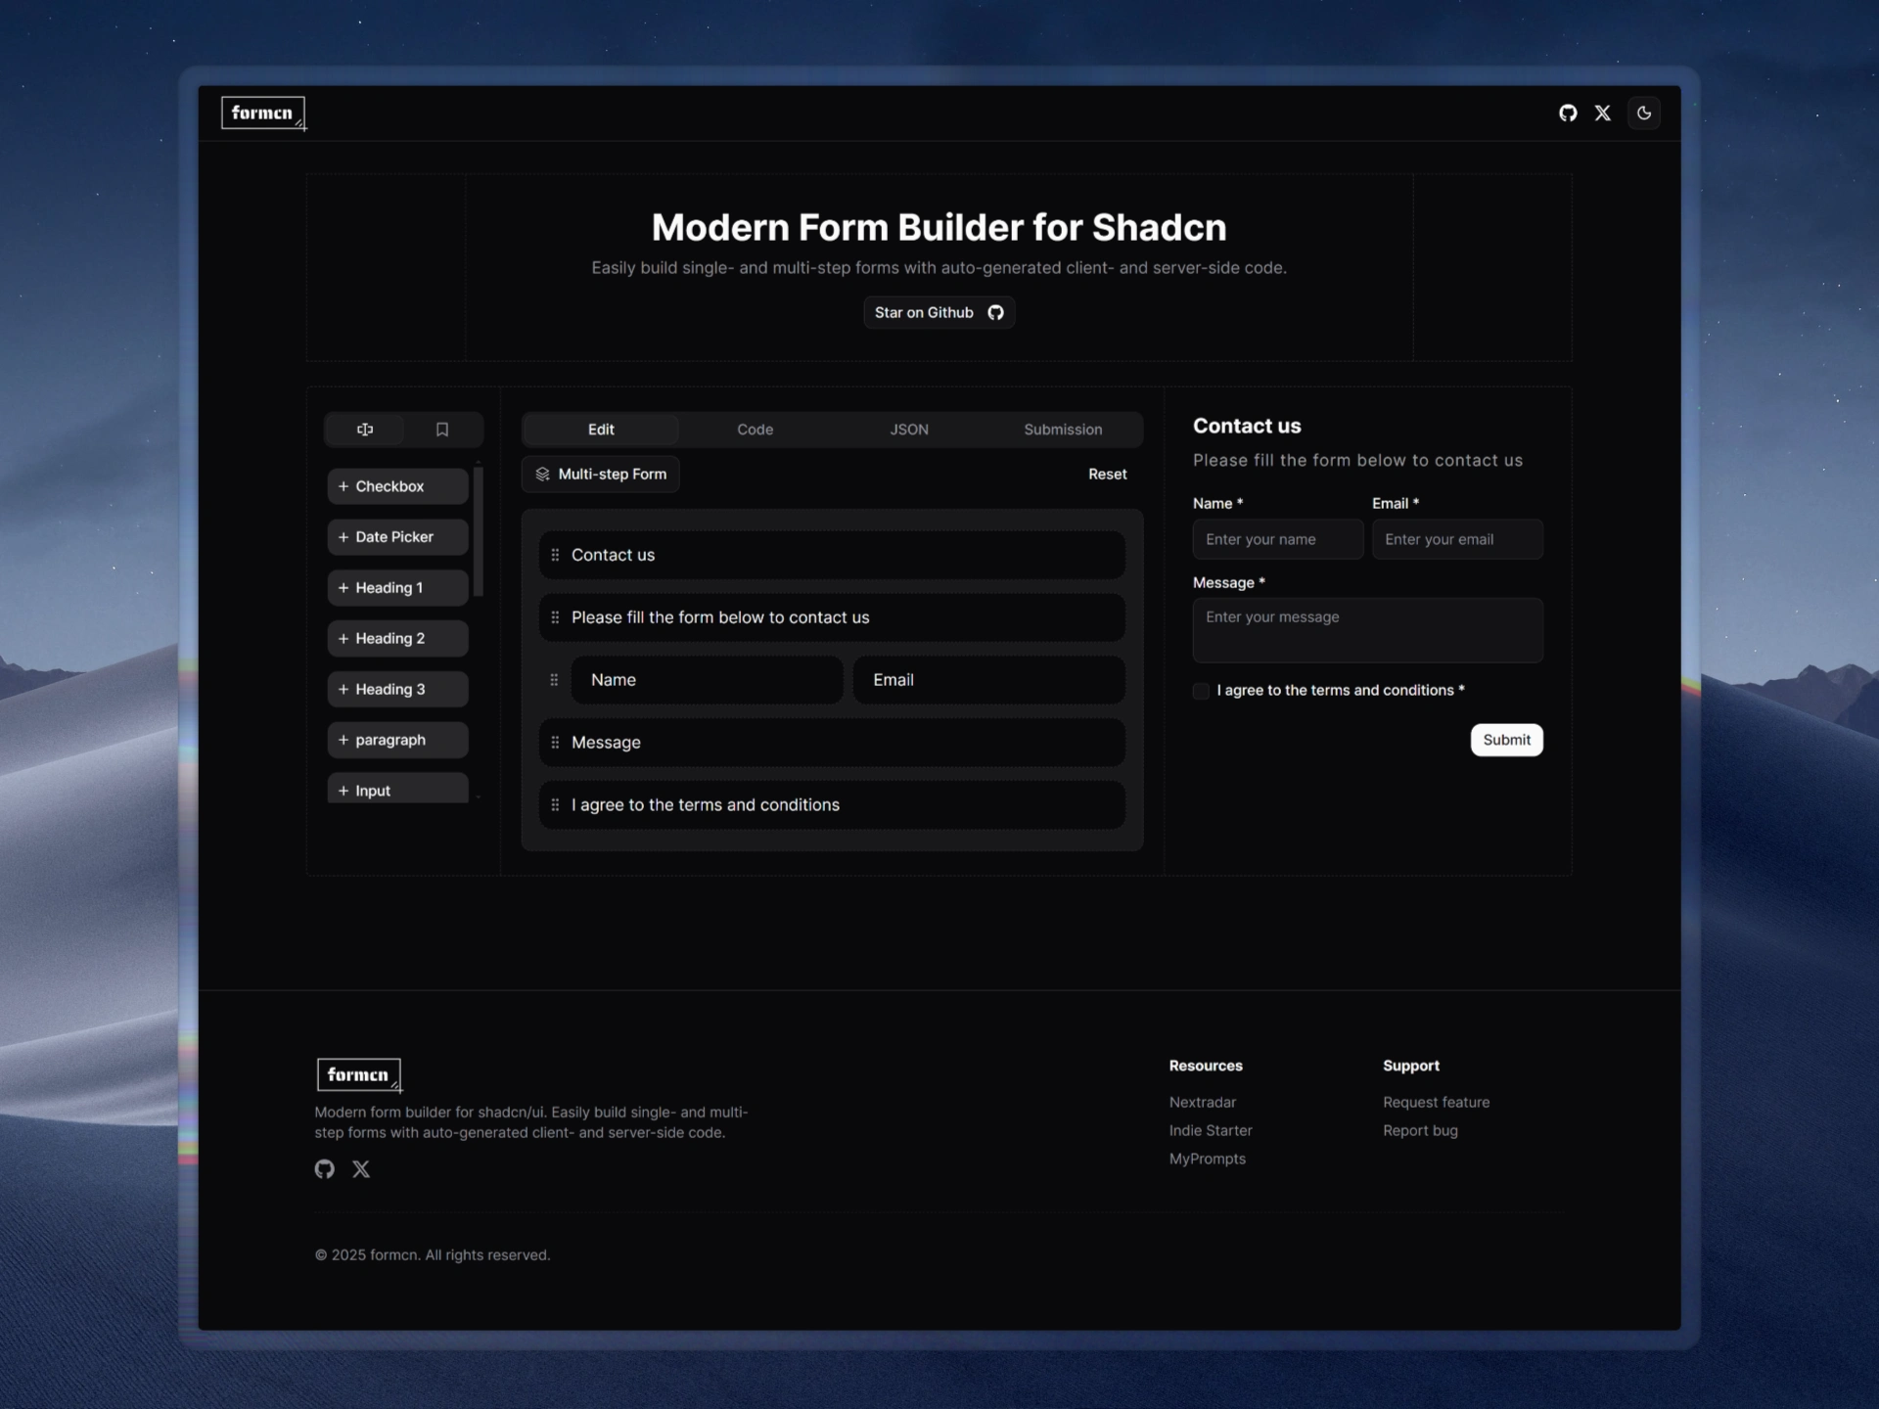Click the 'Enter your name' input field

(x=1277, y=539)
